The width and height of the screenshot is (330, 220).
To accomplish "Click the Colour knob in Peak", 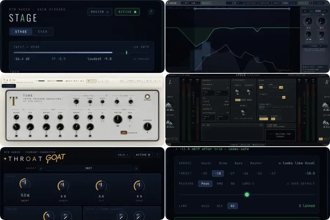I will [x=249, y=91].
